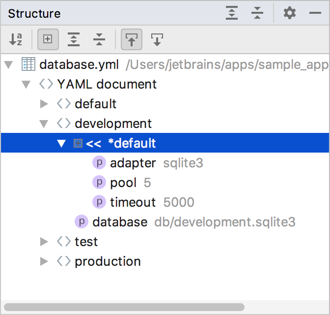The image size is (330, 315).
Task: Collapse YAML document node
Action: (26, 84)
